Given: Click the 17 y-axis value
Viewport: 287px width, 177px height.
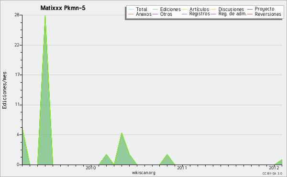Looking at the screenshot, I should pos(17,75).
